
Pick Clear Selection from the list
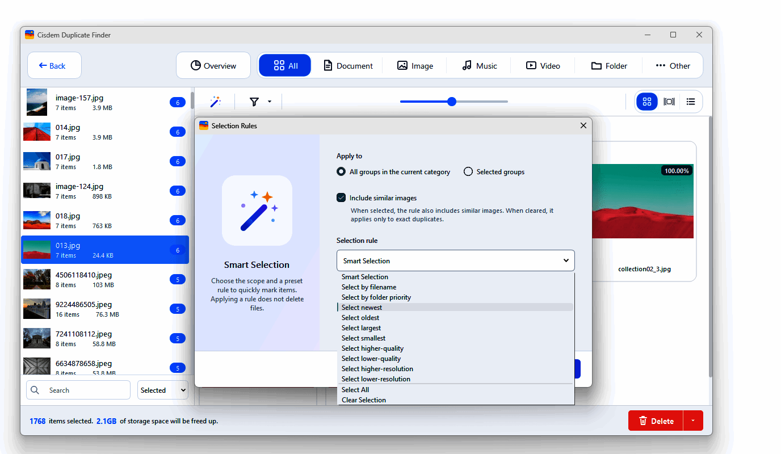455,400
